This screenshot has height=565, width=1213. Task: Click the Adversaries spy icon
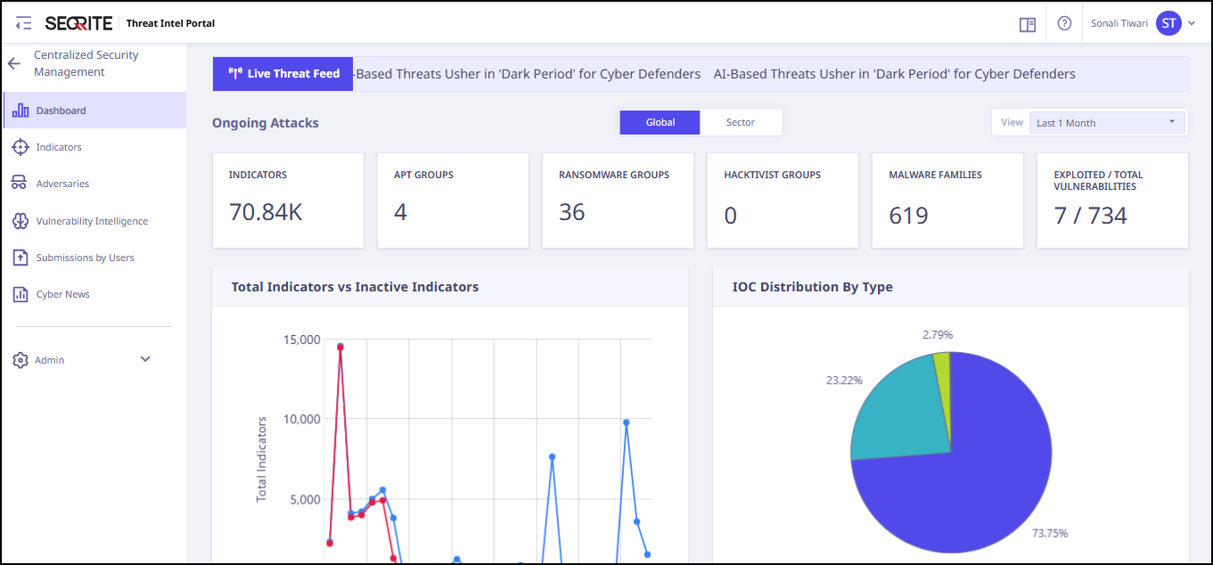coord(20,184)
